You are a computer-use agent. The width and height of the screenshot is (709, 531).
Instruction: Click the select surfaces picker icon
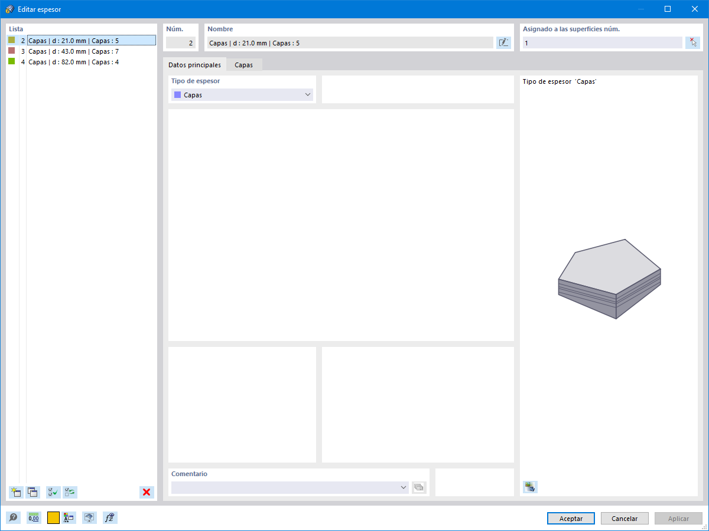692,42
